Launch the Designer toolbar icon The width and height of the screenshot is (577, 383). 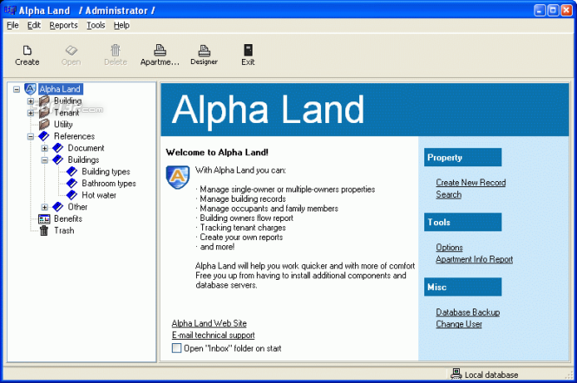(x=204, y=50)
